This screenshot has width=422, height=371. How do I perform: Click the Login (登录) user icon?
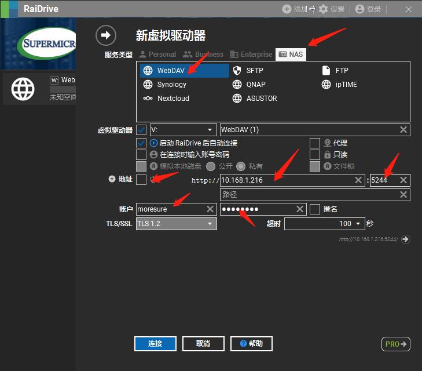click(x=359, y=9)
